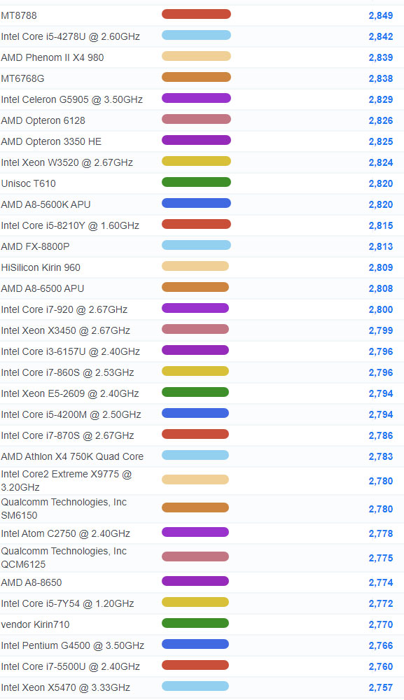Select the Qualcomm Technologies, Inc QCM6125 name
404x700 pixels.
(x=64, y=558)
